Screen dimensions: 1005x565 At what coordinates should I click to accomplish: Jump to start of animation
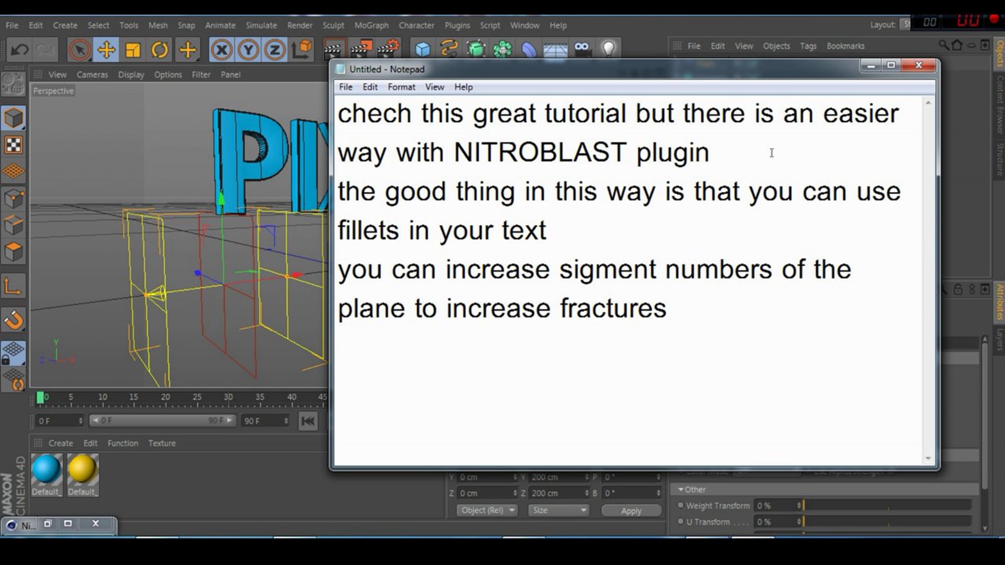click(308, 421)
